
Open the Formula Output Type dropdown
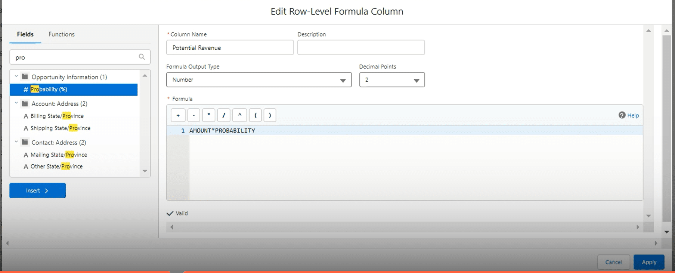tap(258, 80)
